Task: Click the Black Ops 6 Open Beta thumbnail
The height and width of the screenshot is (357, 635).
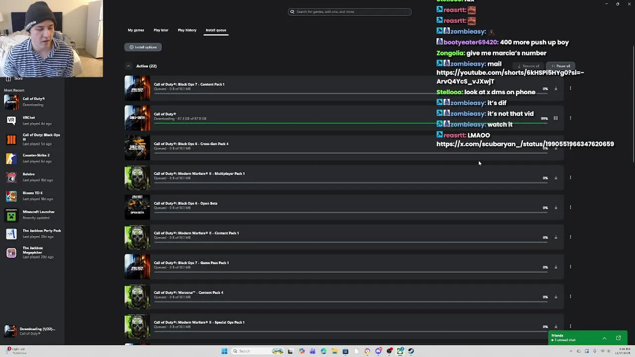Action: [137, 207]
